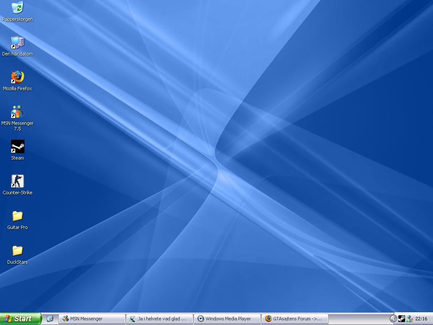Click the empty taskbar area after the Firefox button
433x325 pixels.
359,319
